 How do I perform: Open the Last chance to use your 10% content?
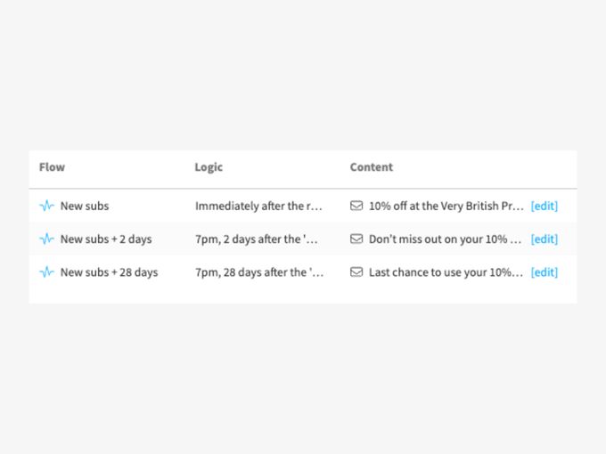coord(446,272)
